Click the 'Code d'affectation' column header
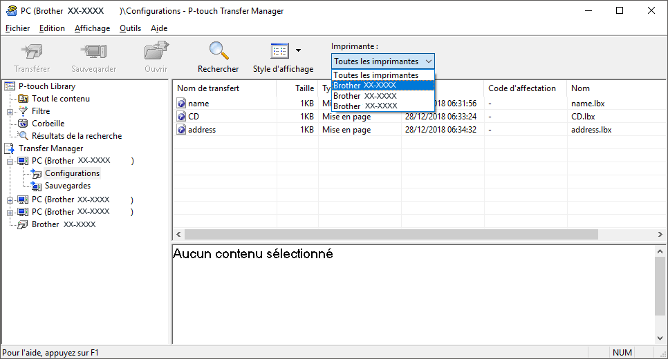Viewport: 668px width, 359px height. 526,88
